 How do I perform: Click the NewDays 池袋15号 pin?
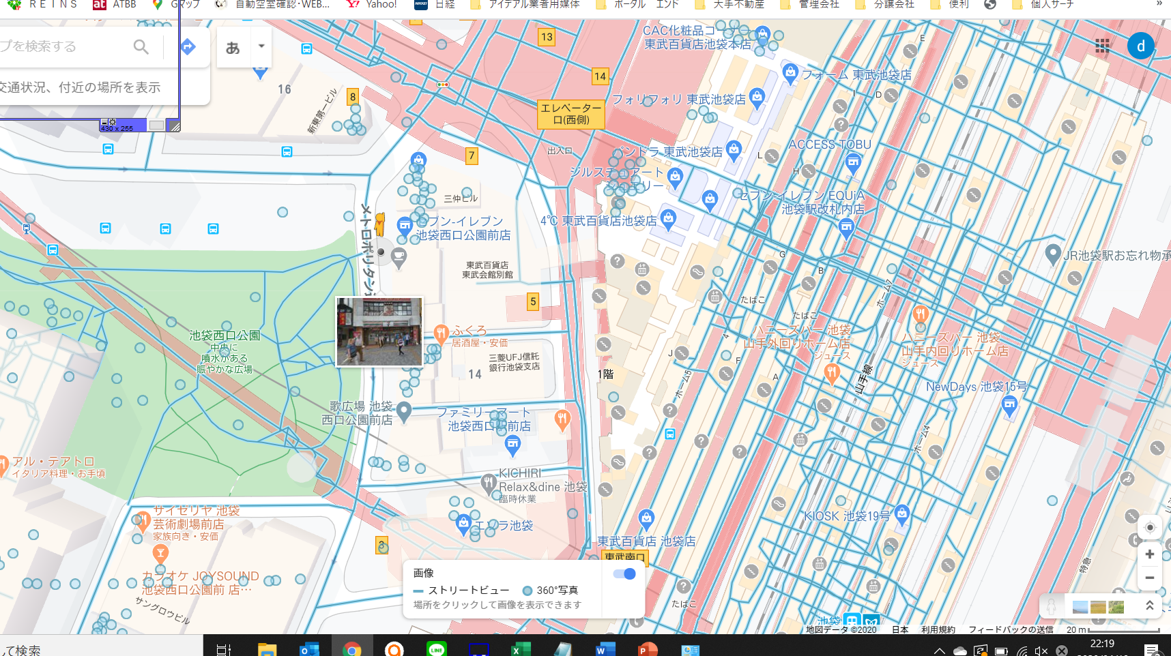[1009, 406]
